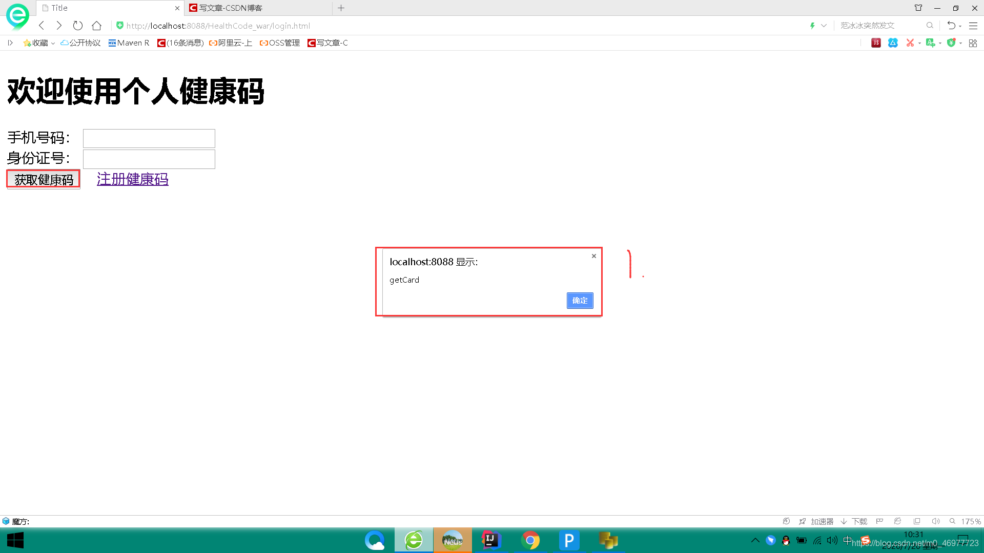
Task: Open the (16条消息) bookmark
Action: tap(180, 43)
